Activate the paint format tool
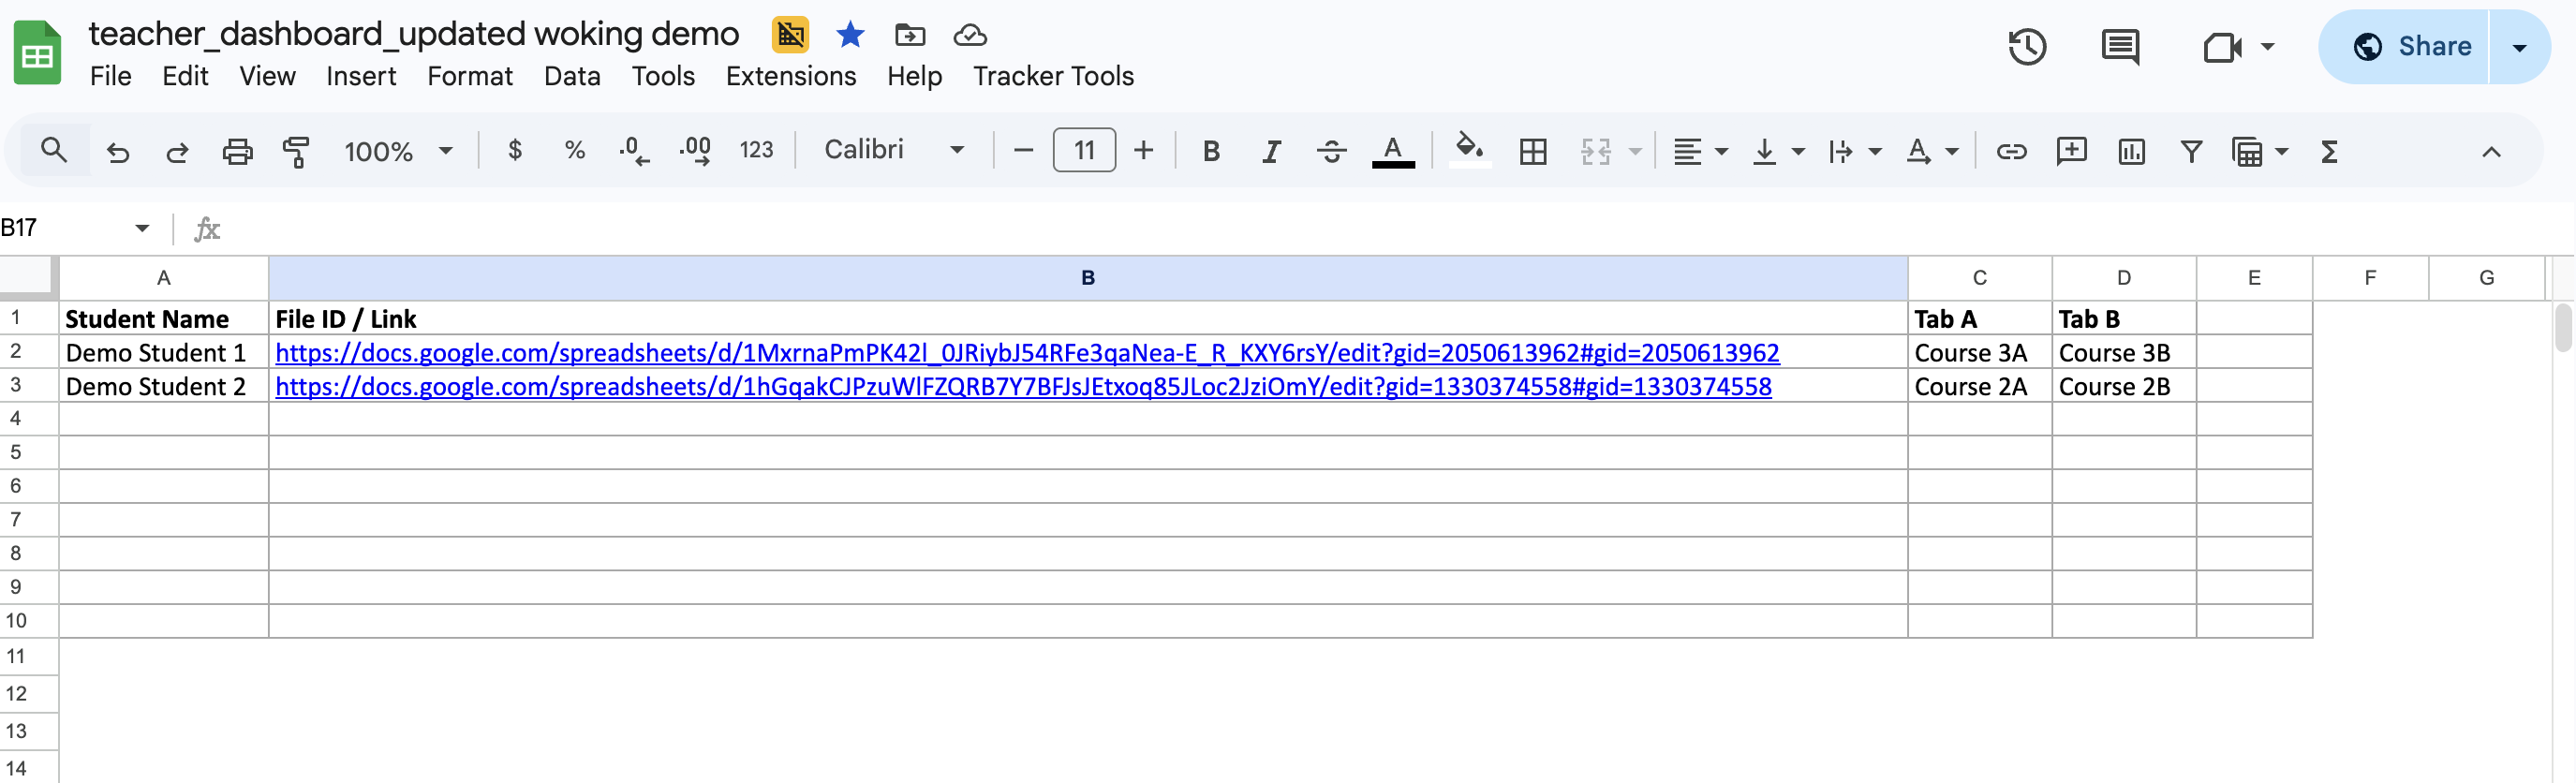This screenshot has width=2576, height=783. click(296, 152)
